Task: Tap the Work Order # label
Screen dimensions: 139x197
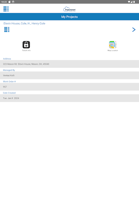Action: coord(9,82)
